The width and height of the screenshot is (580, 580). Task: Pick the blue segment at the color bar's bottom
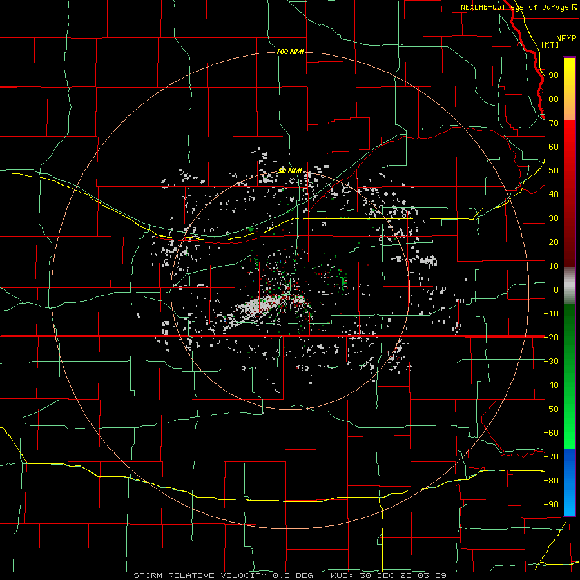click(569, 482)
